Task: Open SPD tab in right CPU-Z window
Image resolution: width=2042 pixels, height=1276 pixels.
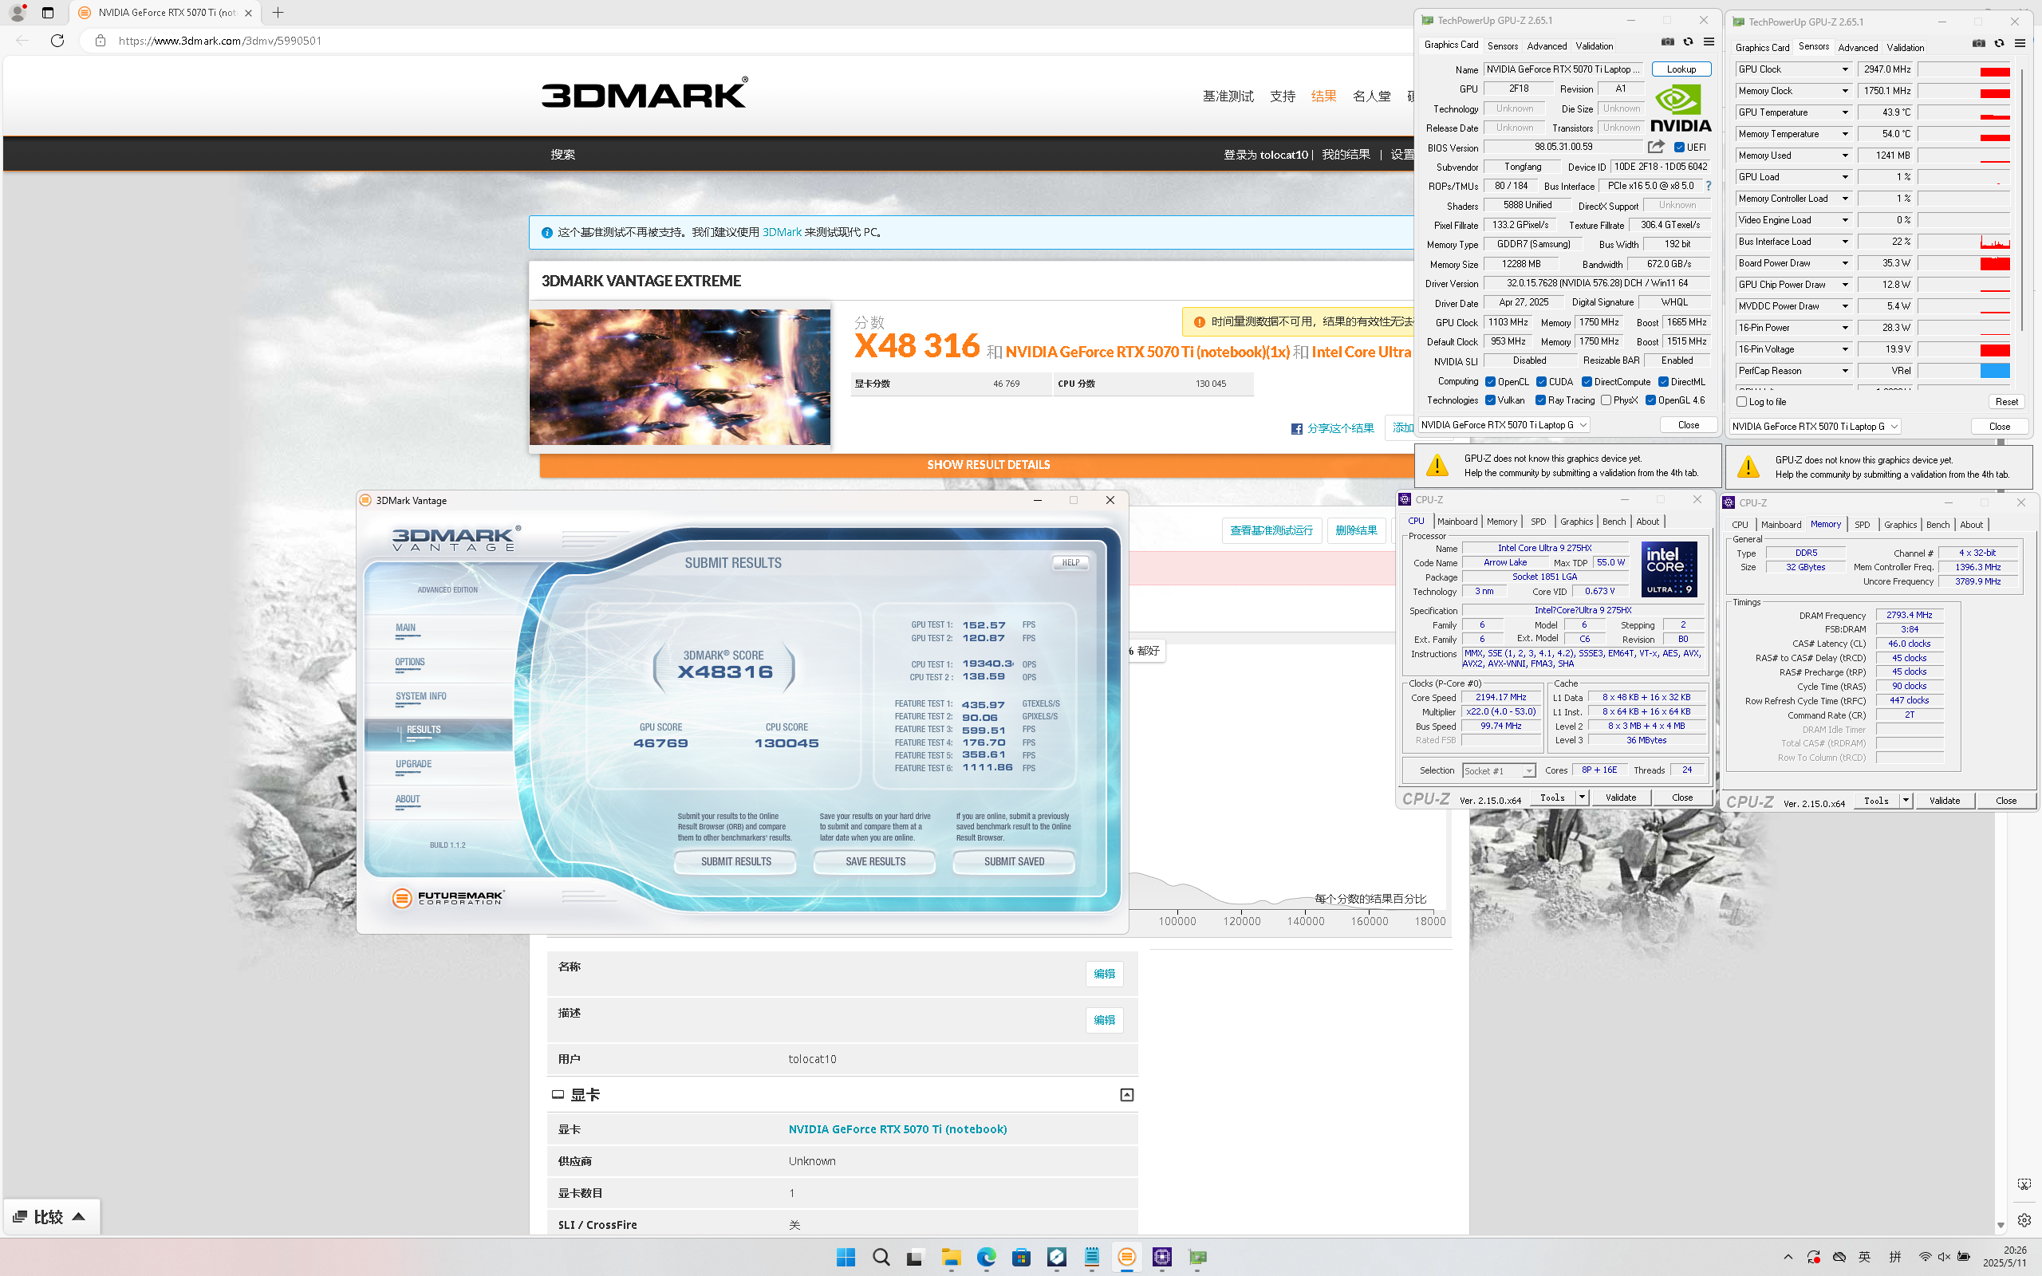Action: pyautogui.click(x=1862, y=525)
